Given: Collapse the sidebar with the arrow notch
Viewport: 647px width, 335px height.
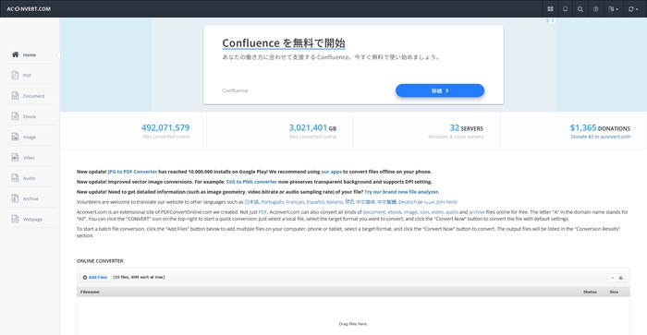Looking at the screenshot, I should click(57, 54).
